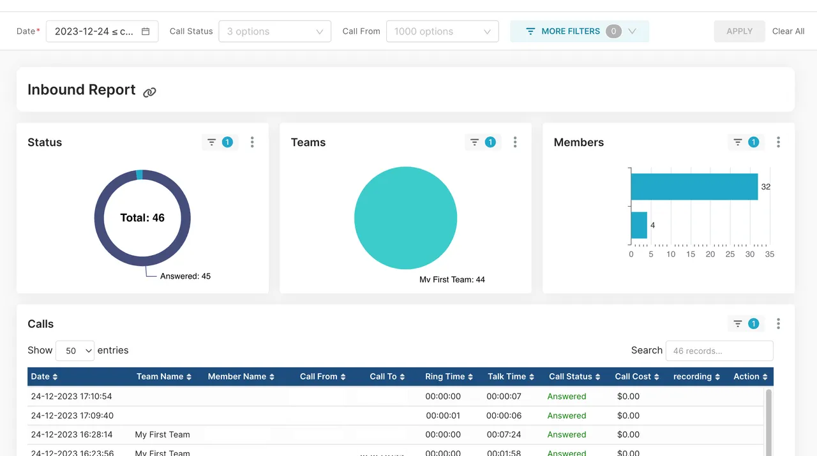Viewport: 817px width, 456px height.
Task: Copy the Inbound Report link icon
Action: (x=149, y=92)
